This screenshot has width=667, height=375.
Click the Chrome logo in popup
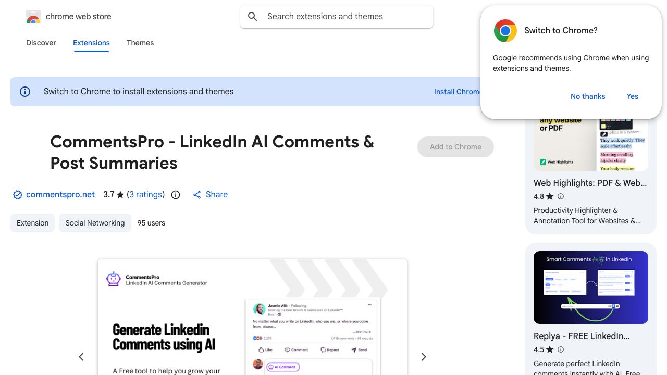click(x=505, y=31)
